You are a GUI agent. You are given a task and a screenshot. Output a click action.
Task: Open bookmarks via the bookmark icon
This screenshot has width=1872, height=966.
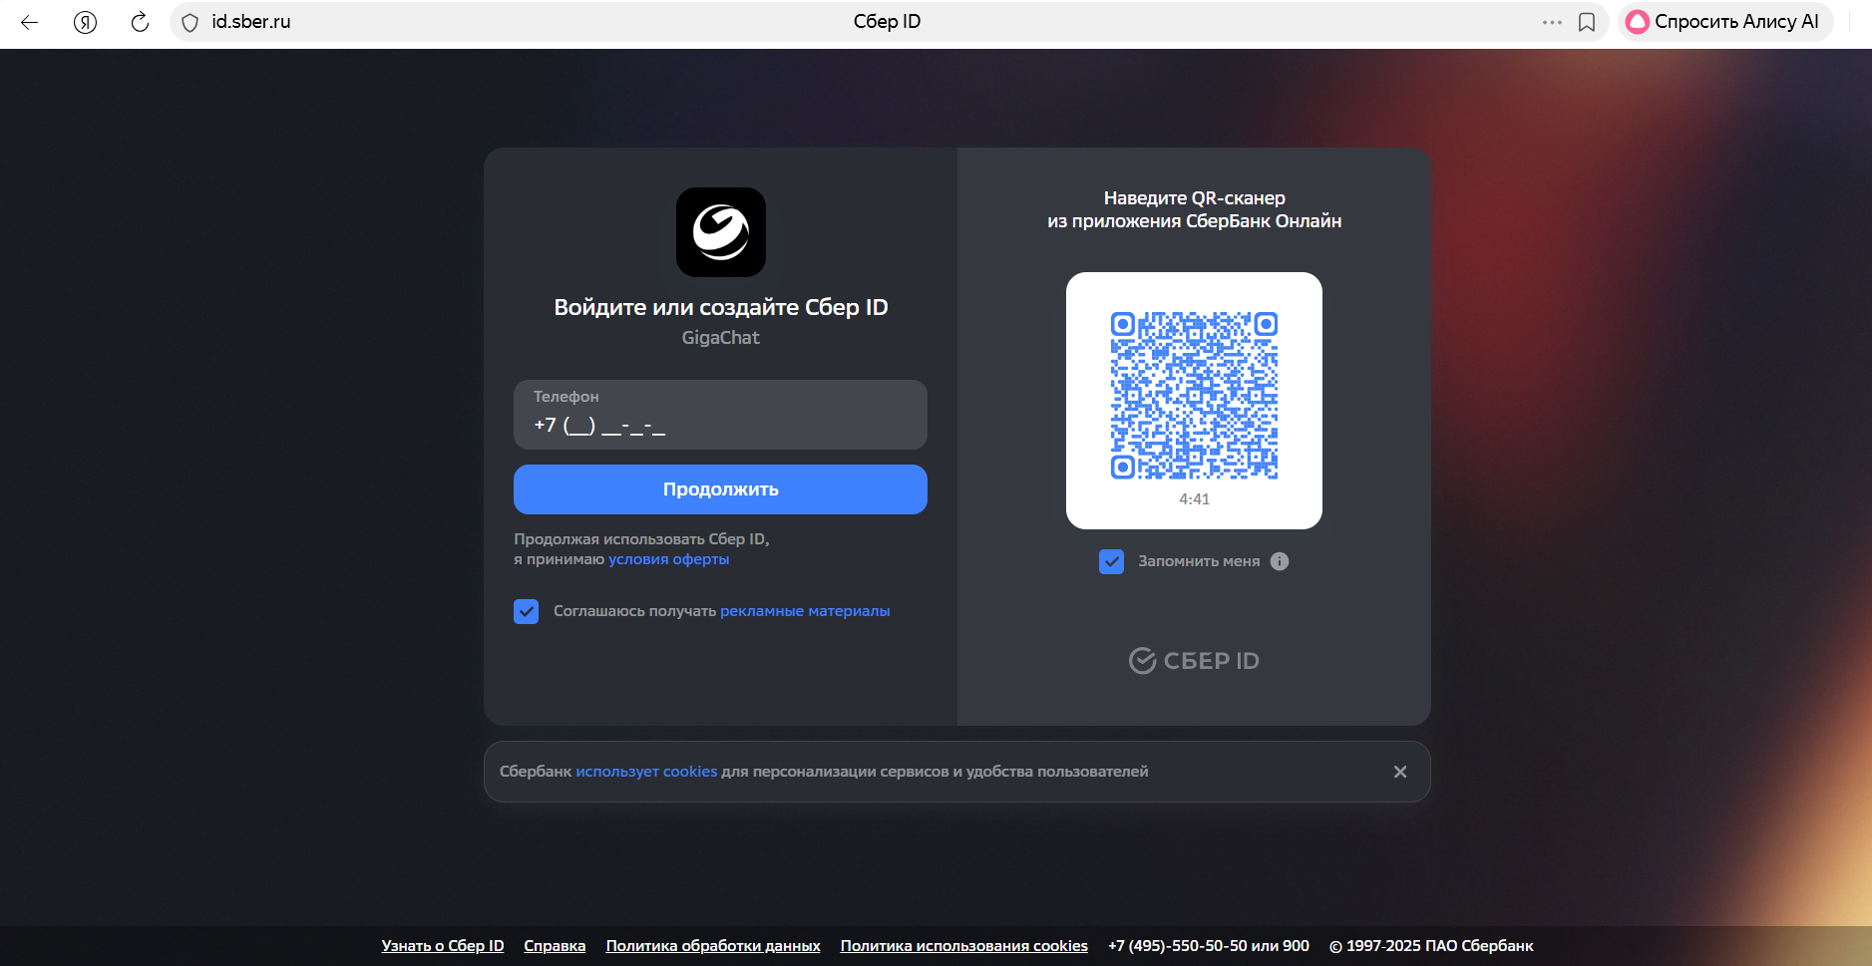[x=1588, y=22]
